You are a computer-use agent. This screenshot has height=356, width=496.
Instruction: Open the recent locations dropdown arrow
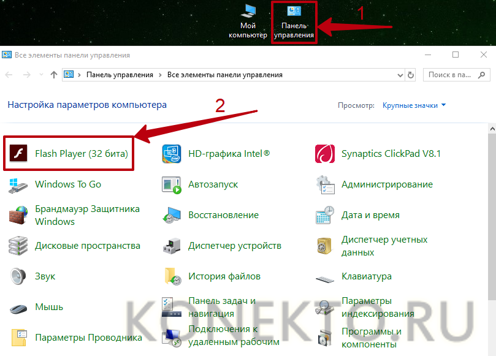point(41,75)
